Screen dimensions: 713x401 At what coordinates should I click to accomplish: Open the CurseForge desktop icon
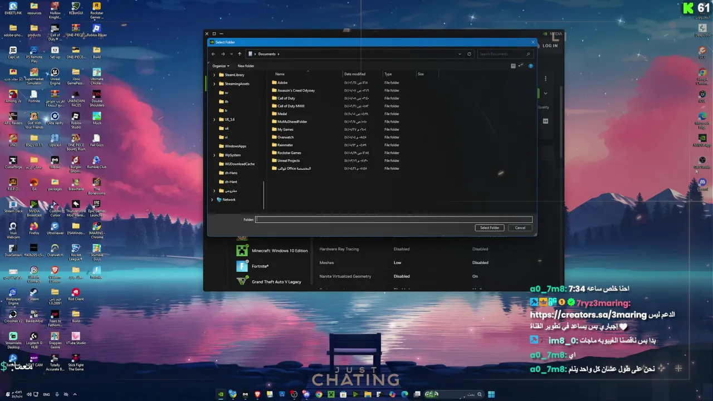coord(13,162)
